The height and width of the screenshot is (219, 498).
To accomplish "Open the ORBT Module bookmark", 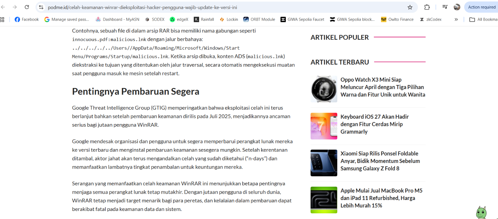I will coord(259,19).
